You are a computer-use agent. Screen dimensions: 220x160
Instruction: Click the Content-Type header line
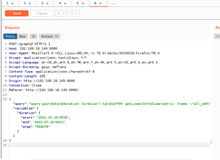point(52,72)
